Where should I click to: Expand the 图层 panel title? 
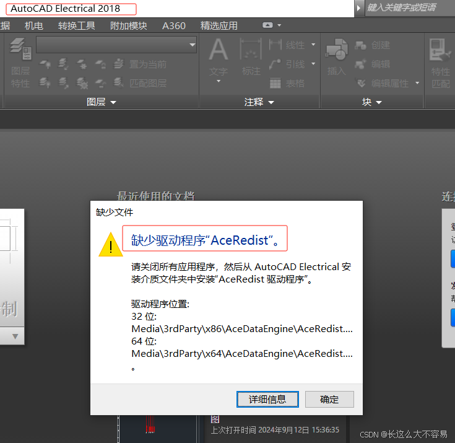tap(102, 102)
